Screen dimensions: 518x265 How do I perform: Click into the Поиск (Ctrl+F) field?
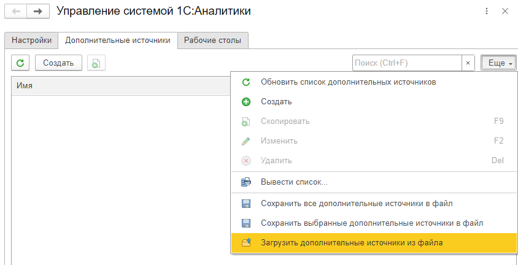click(x=407, y=63)
